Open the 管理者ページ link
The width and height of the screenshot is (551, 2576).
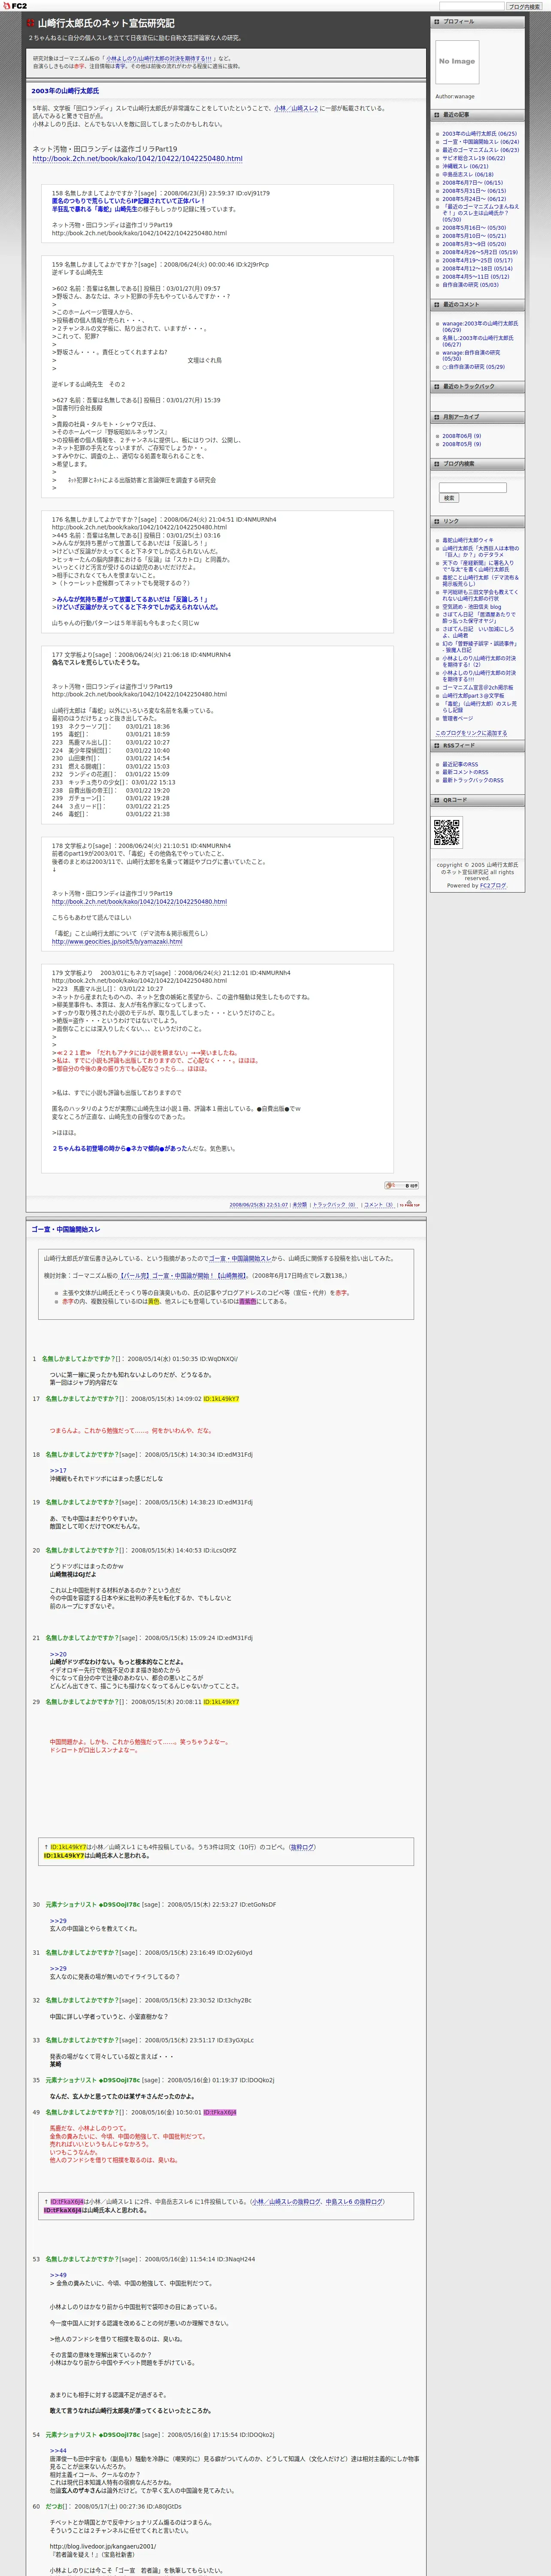(x=458, y=718)
